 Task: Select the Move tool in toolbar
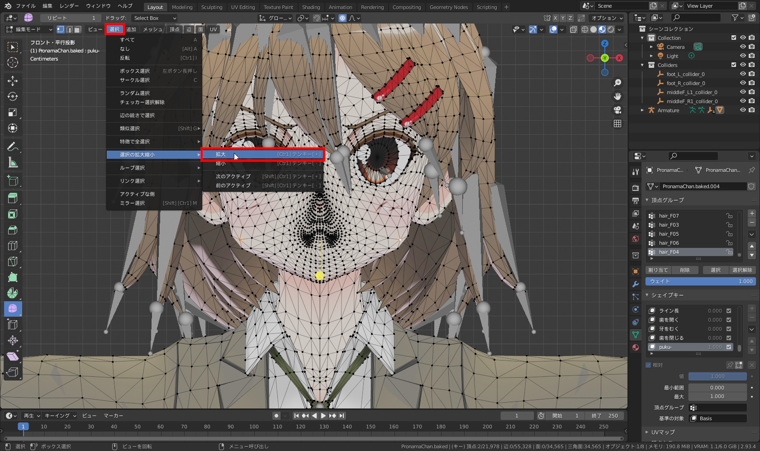tap(13, 81)
